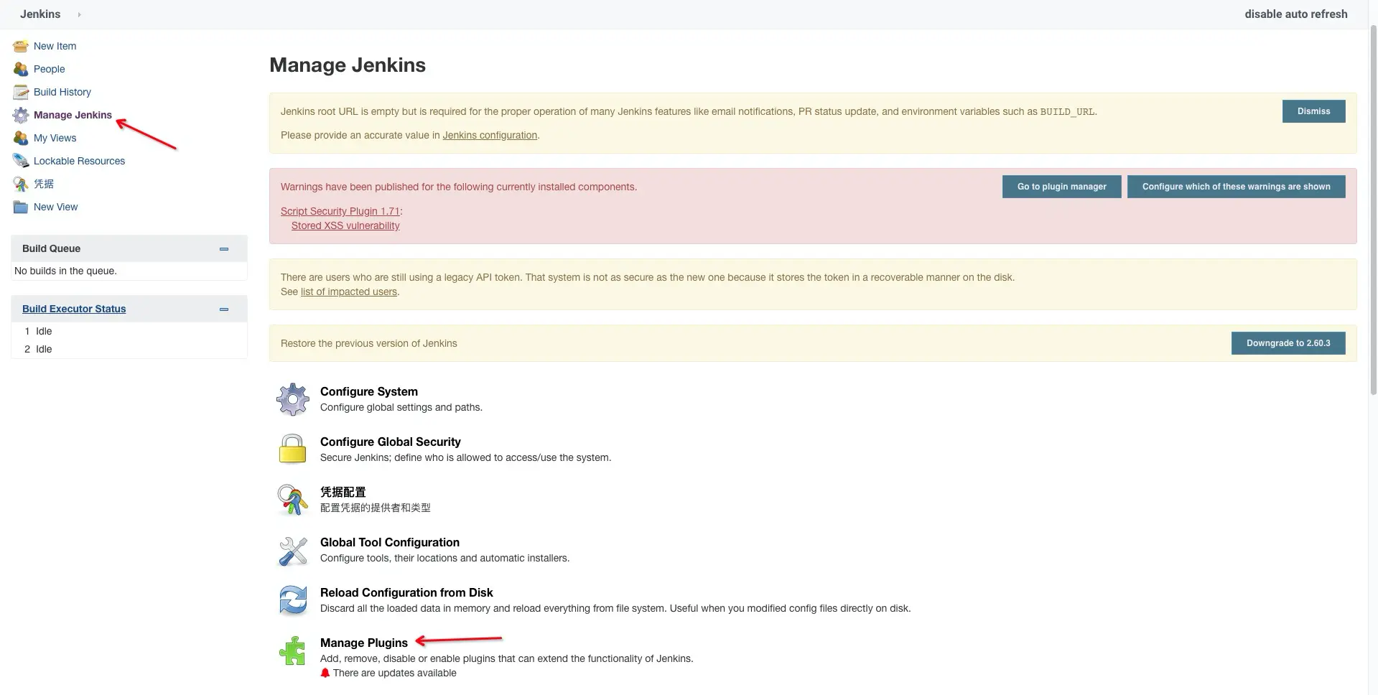Open My Views in the sidebar
Screen dimensions: 1378x695
[x=55, y=138]
